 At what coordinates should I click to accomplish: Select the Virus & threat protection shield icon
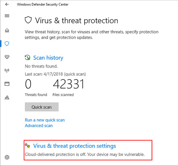click(7, 44)
